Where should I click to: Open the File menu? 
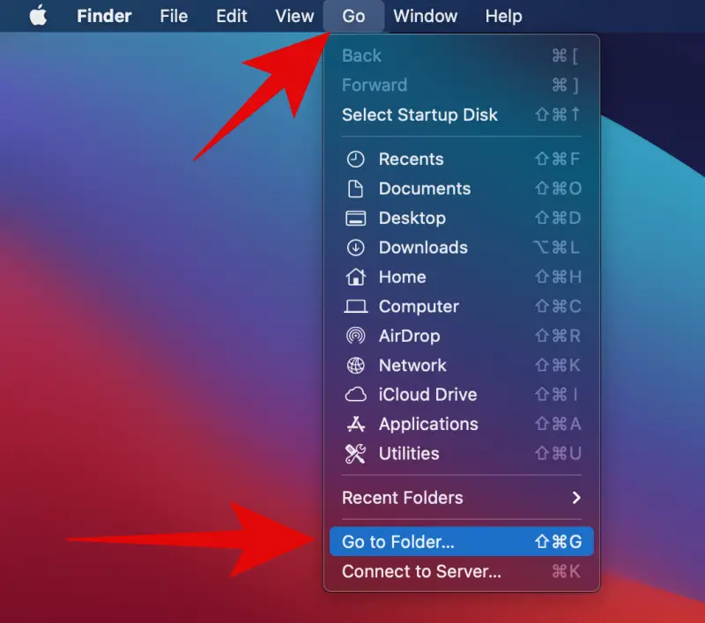pos(174,16)
